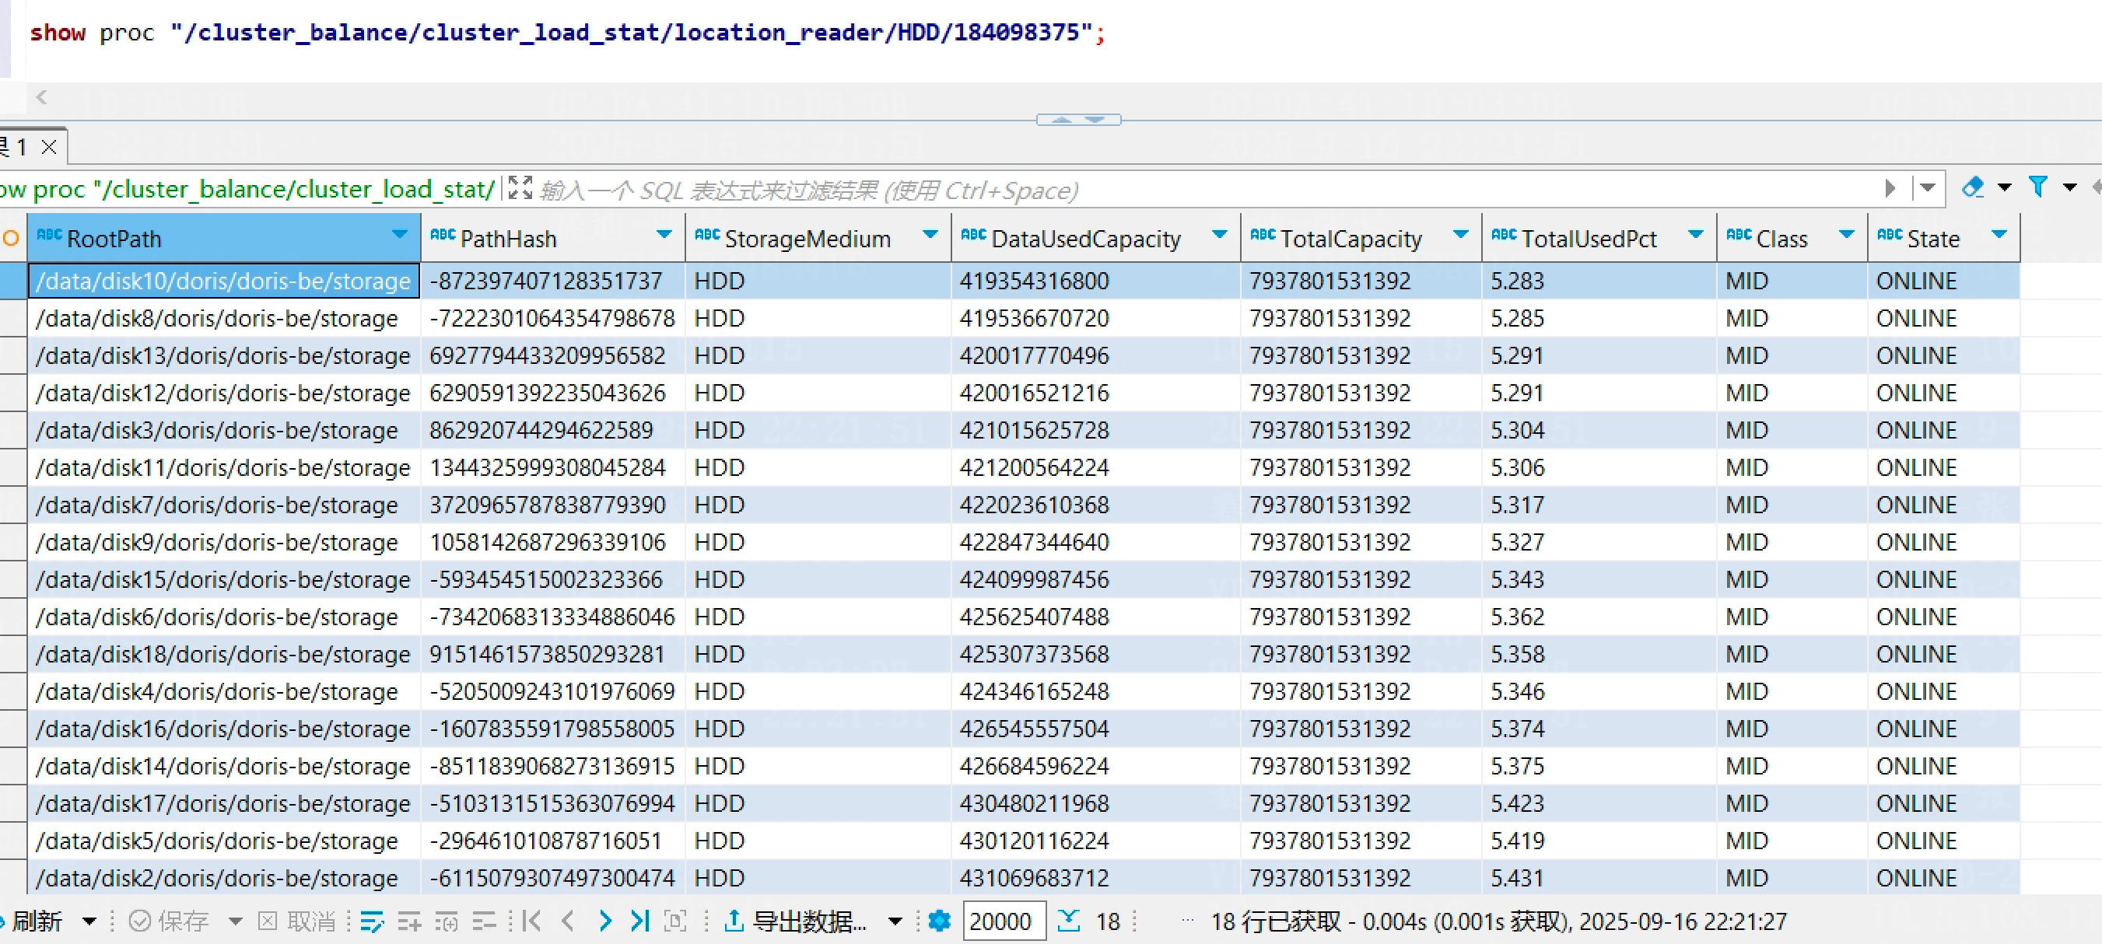Select the DataUsedCapacity column header
Viewport: 2102px width, 944px height.
pos(1095,238)
